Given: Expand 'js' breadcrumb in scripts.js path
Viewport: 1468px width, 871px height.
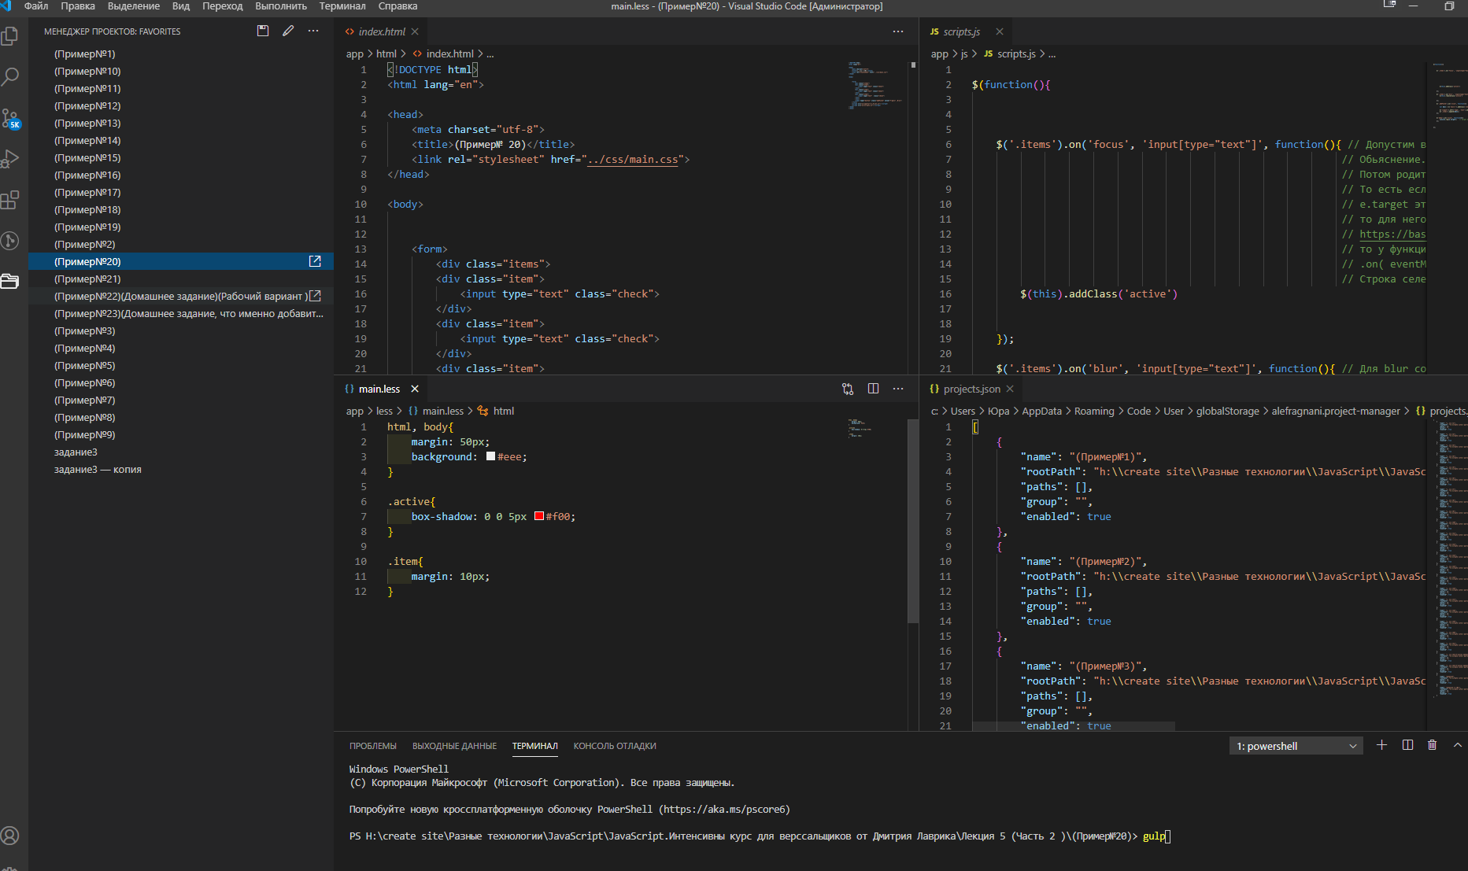Looking at the screenshot, I should 964,54.
